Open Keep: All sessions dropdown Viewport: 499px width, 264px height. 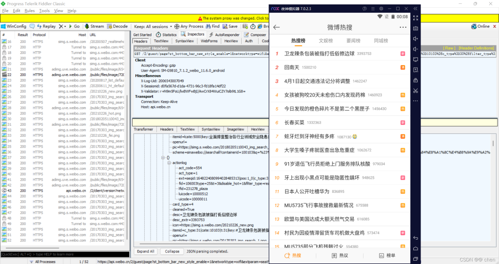[x=153, y=26]
